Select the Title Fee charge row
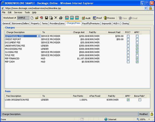The height and width of the screenshot is (122, 155). click(77, 55)
